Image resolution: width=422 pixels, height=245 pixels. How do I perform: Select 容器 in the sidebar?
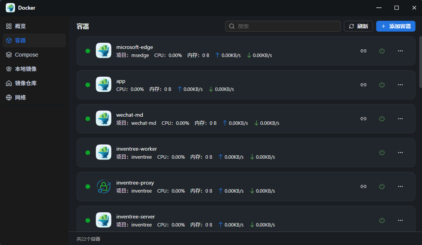point(34,40)
